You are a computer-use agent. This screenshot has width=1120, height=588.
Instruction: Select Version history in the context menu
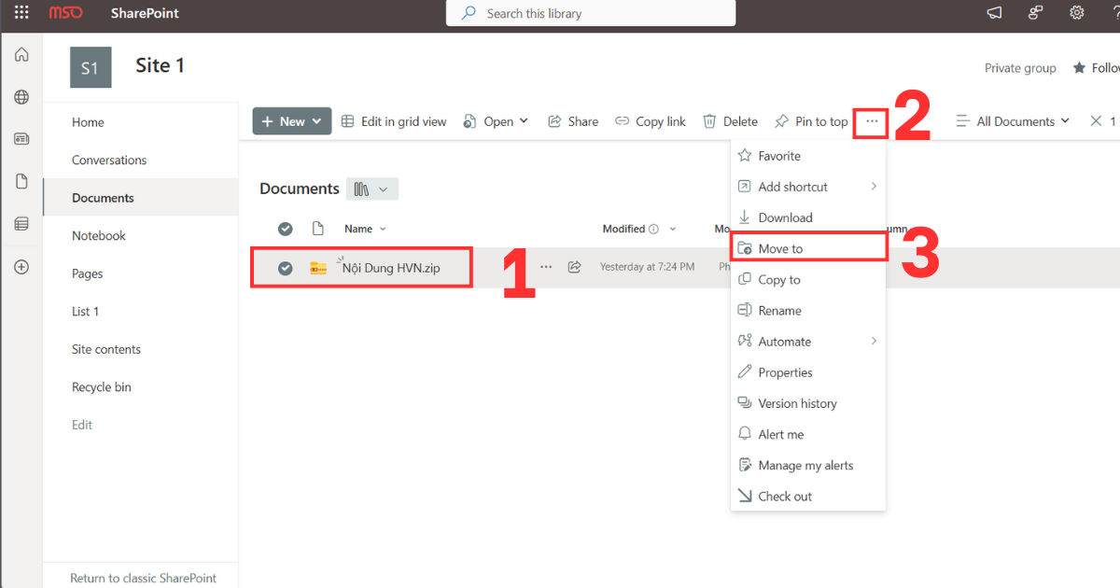pyautogui.click(x=797, y=402)
